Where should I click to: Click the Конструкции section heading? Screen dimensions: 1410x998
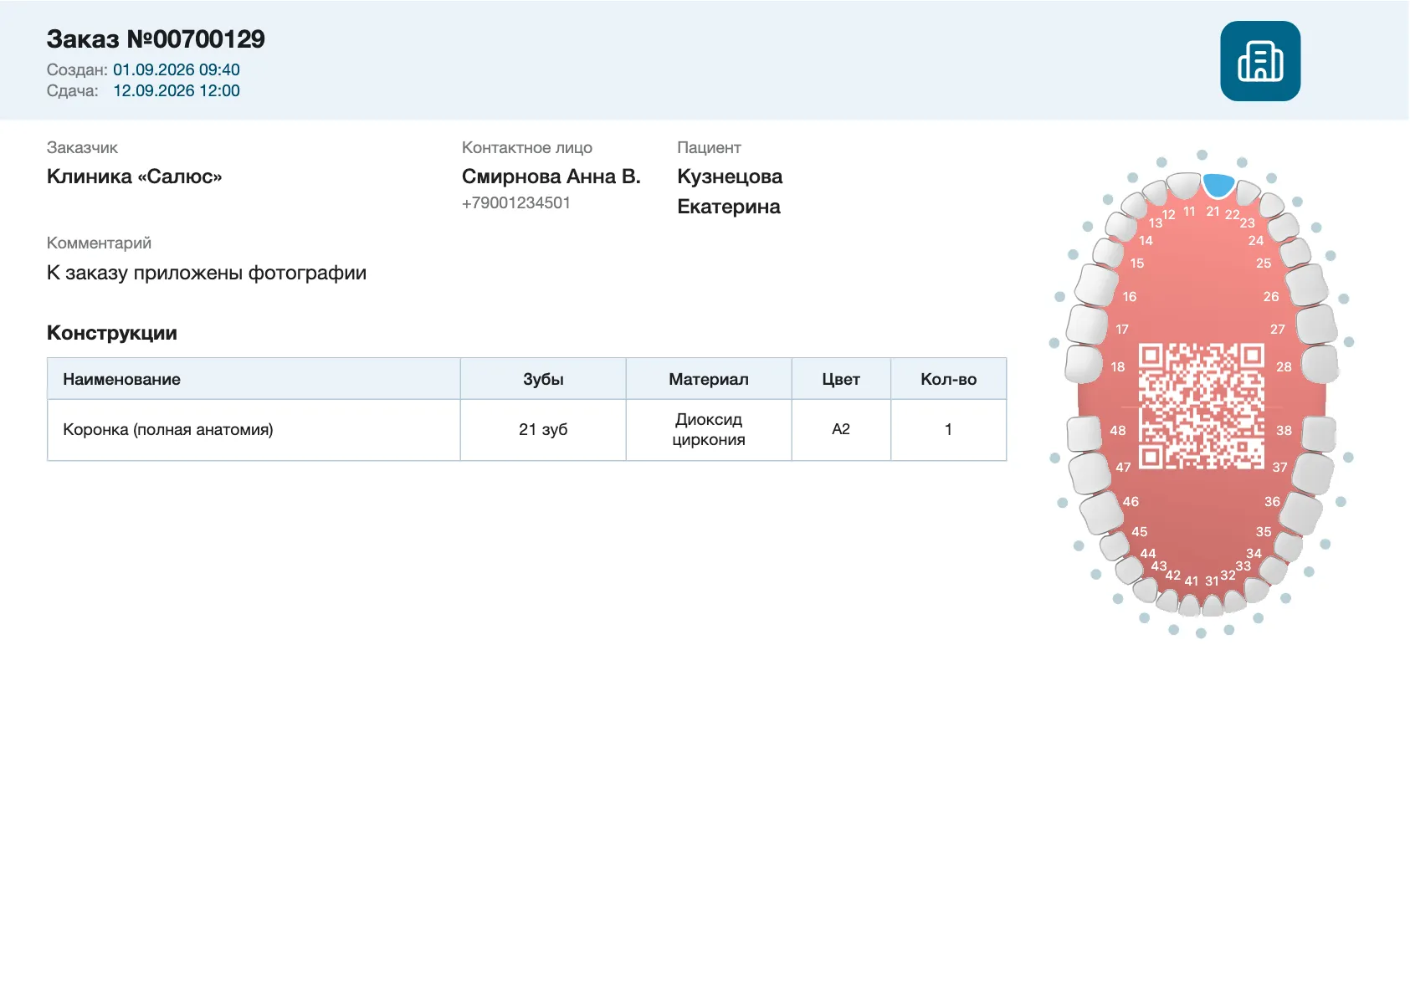112,333
